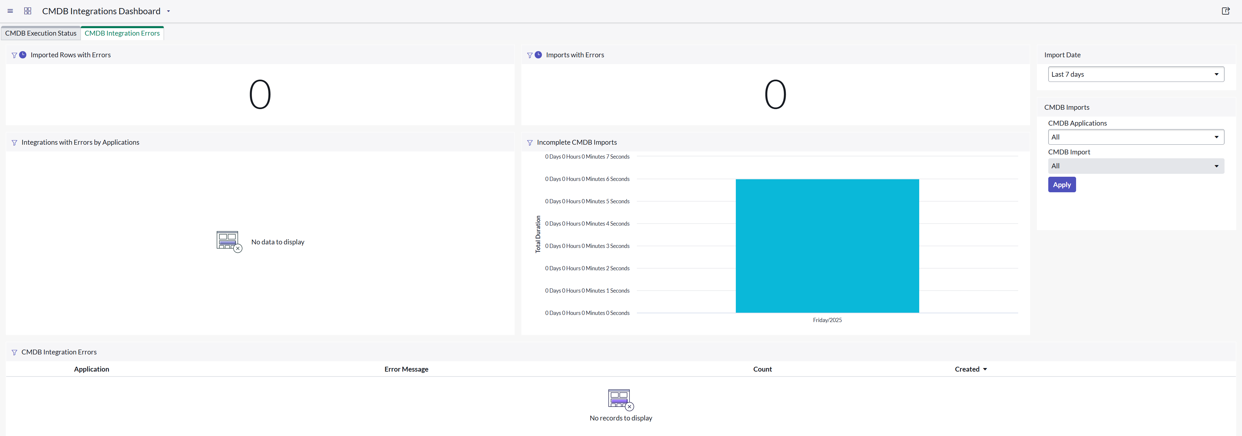Select the CMDB Integration Errors tab
Image resolution: width=1242 pixels, height=436 pixels.
(x=122, y=33)
